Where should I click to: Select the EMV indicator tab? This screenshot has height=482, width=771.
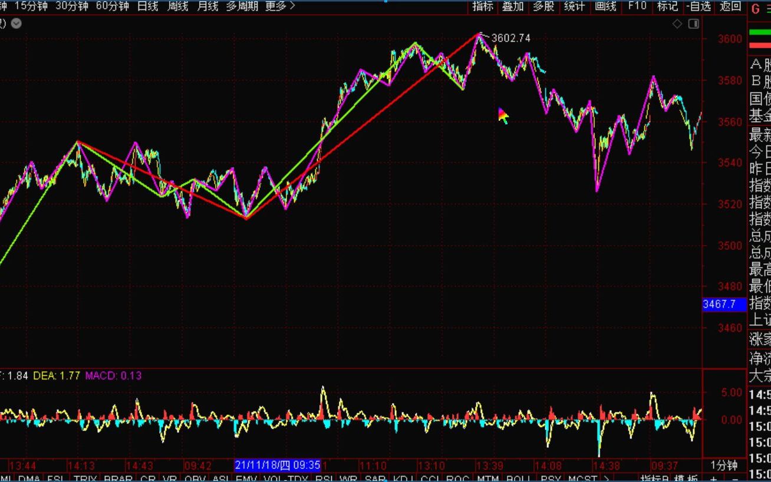[246, 479]
